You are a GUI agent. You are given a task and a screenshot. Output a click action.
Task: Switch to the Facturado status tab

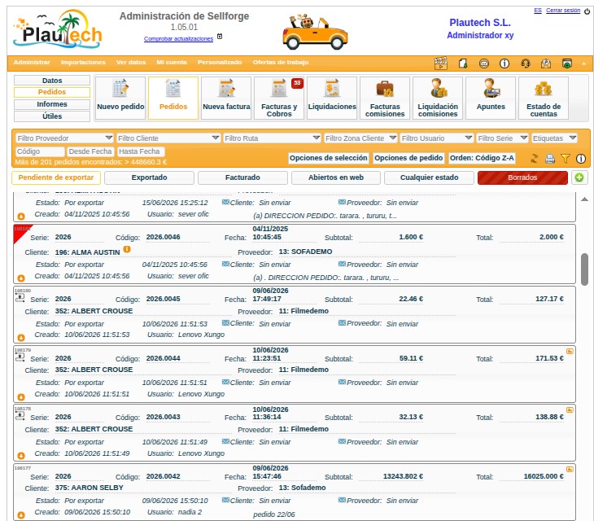242,177
